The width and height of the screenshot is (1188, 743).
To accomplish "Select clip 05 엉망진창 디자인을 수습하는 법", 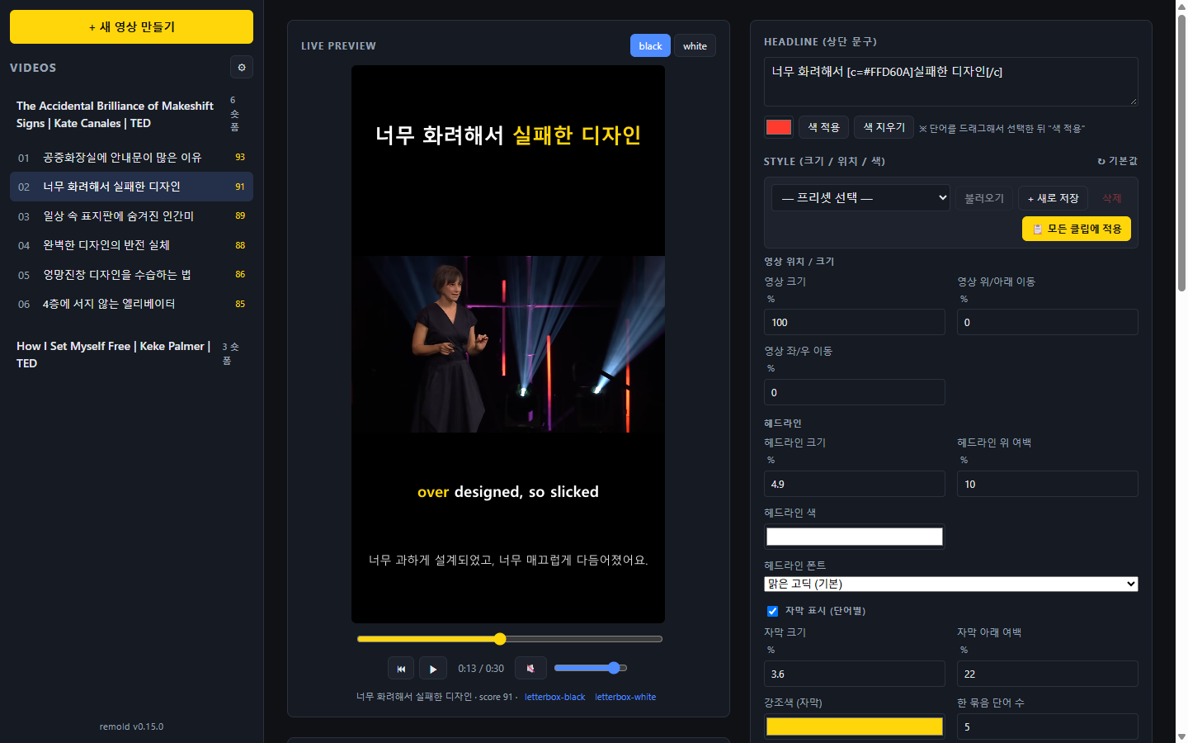I will (131, 275).
